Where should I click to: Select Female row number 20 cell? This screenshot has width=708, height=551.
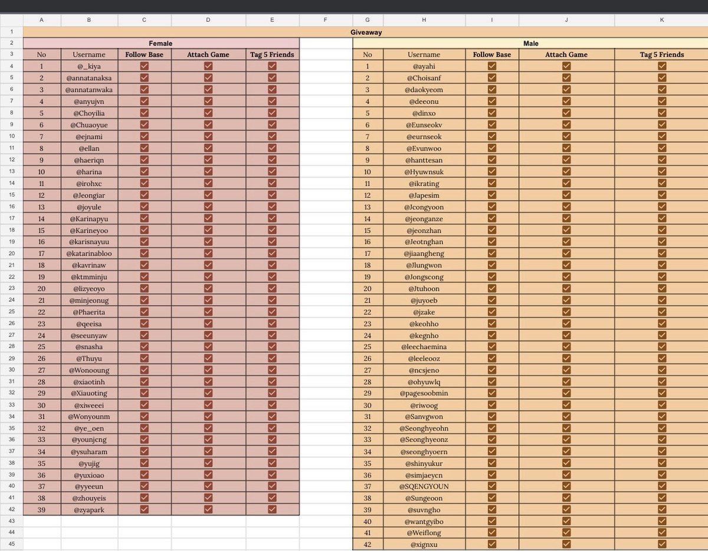[41, 288]
